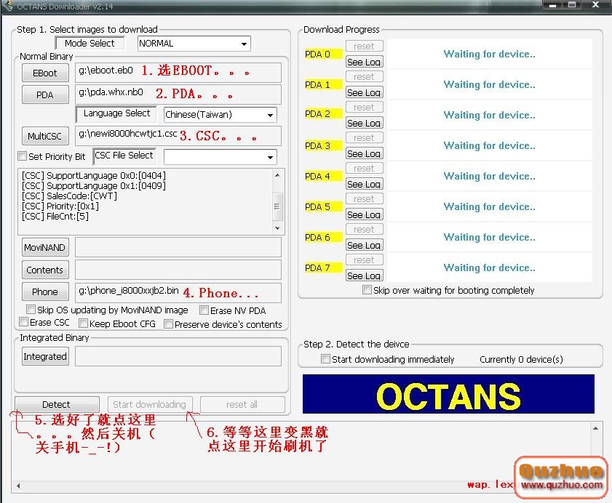Click reset for PDA 1
This screenshot has height=503, width=612.
tap(364, 77)
